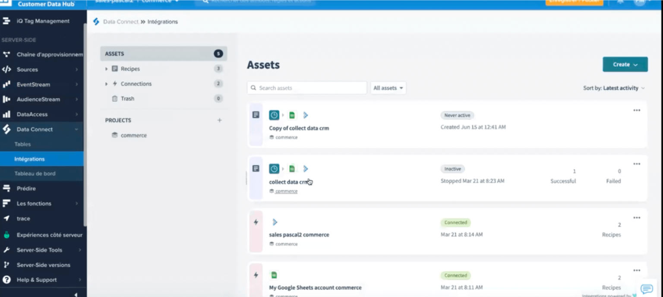Collapse the left sidebar arrow
The width and height of the screenshot is (663, 297).
point(76,294)
